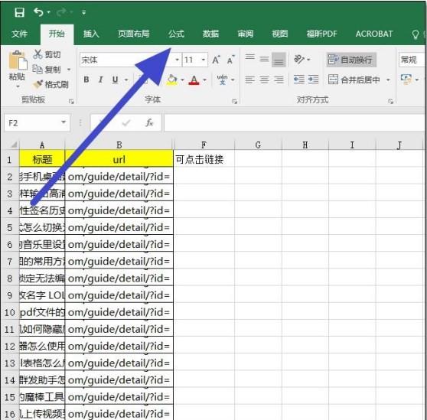
Task: Open the 视图 tab
Action: pyautogui.click(x=280, y=34)
